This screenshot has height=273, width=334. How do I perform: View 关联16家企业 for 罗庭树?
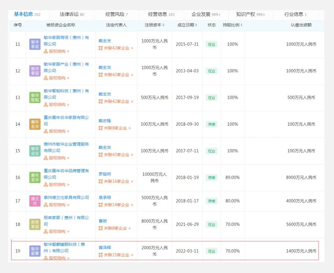[116, 181]
